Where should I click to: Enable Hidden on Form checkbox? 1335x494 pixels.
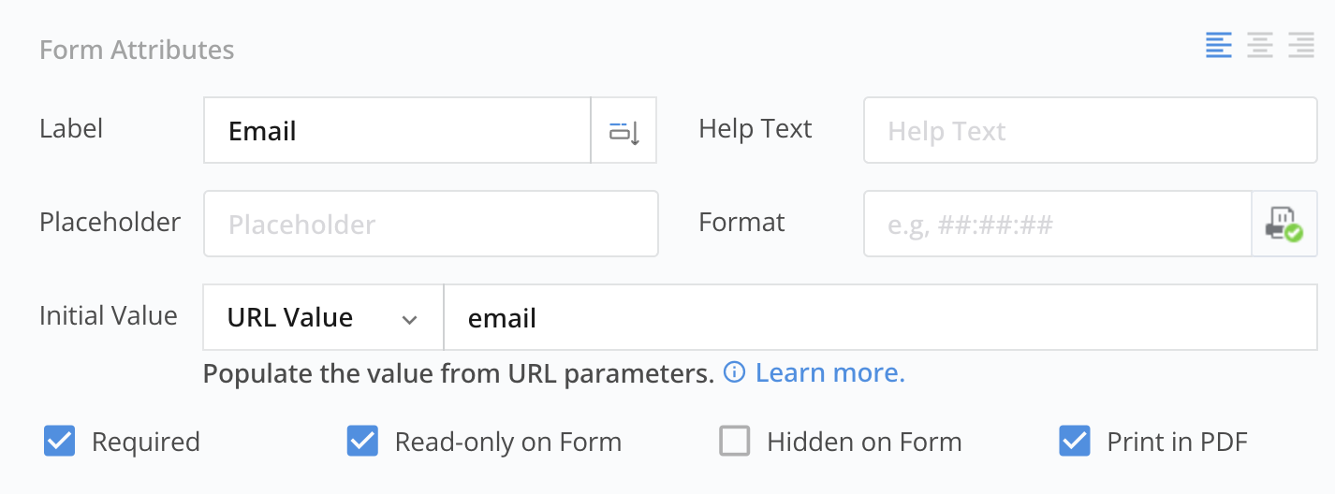point(735,442)
